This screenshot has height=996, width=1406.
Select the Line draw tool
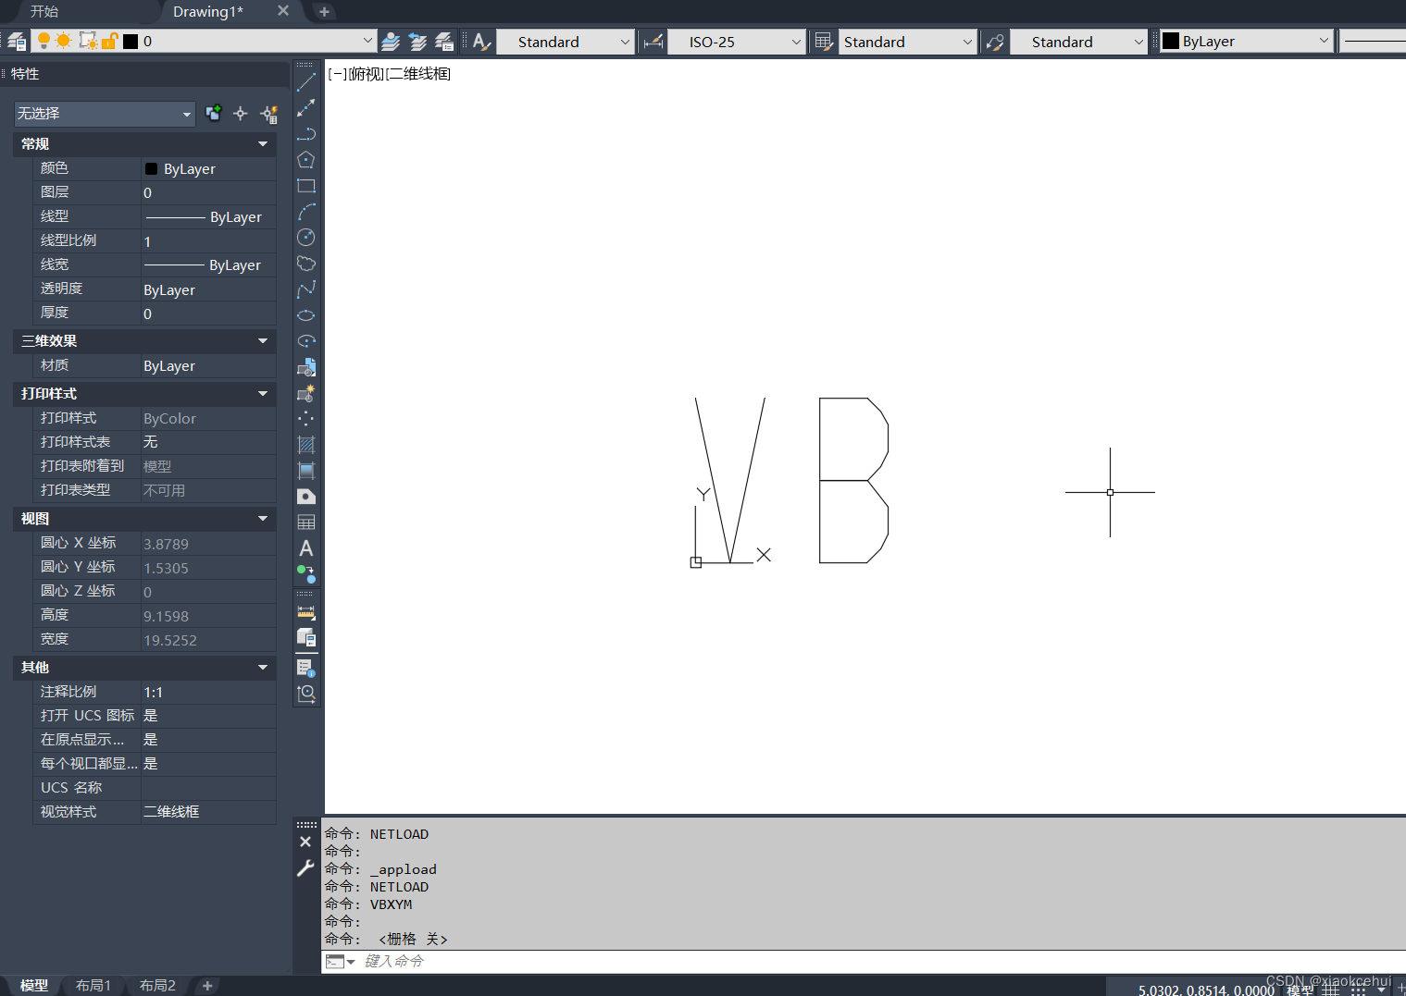click(306, 83)
